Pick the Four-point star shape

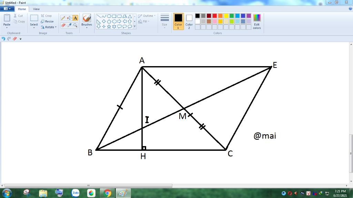[x=104, y=27]
